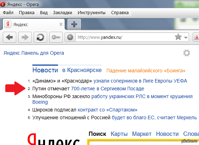This screenshot has width=199, height=145.
Task: Open the Маркет service link
Action: tap(142, 134)
